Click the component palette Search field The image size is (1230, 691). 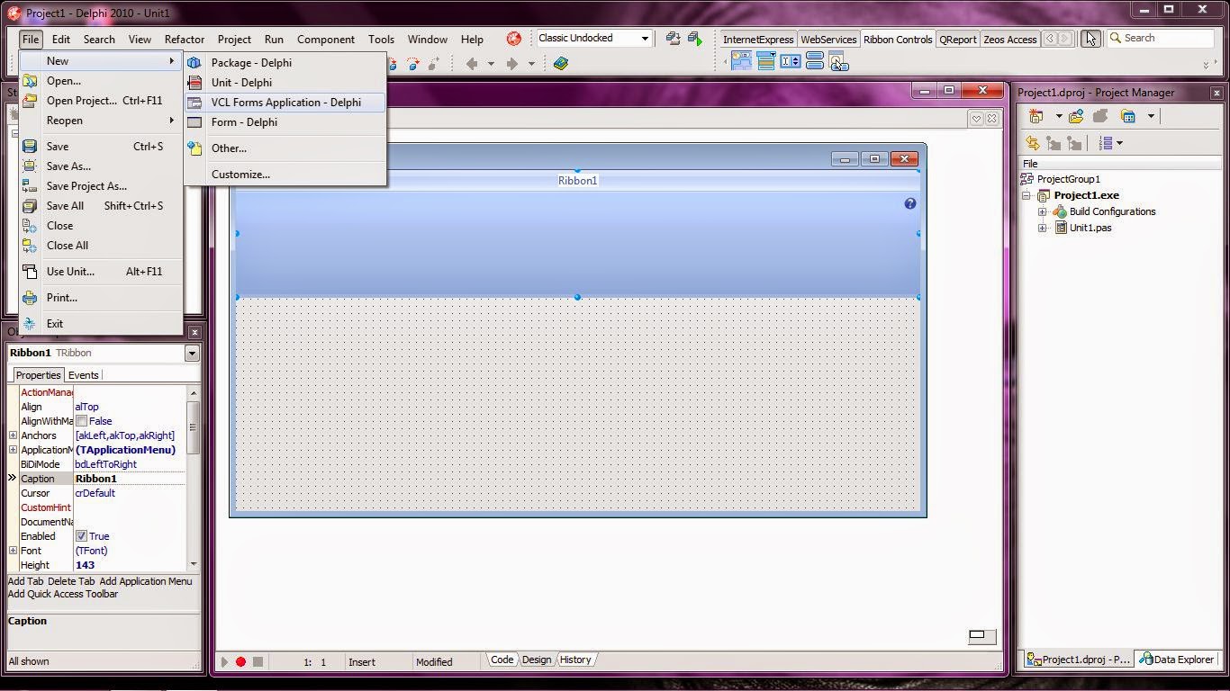(x=1162, y=38)
